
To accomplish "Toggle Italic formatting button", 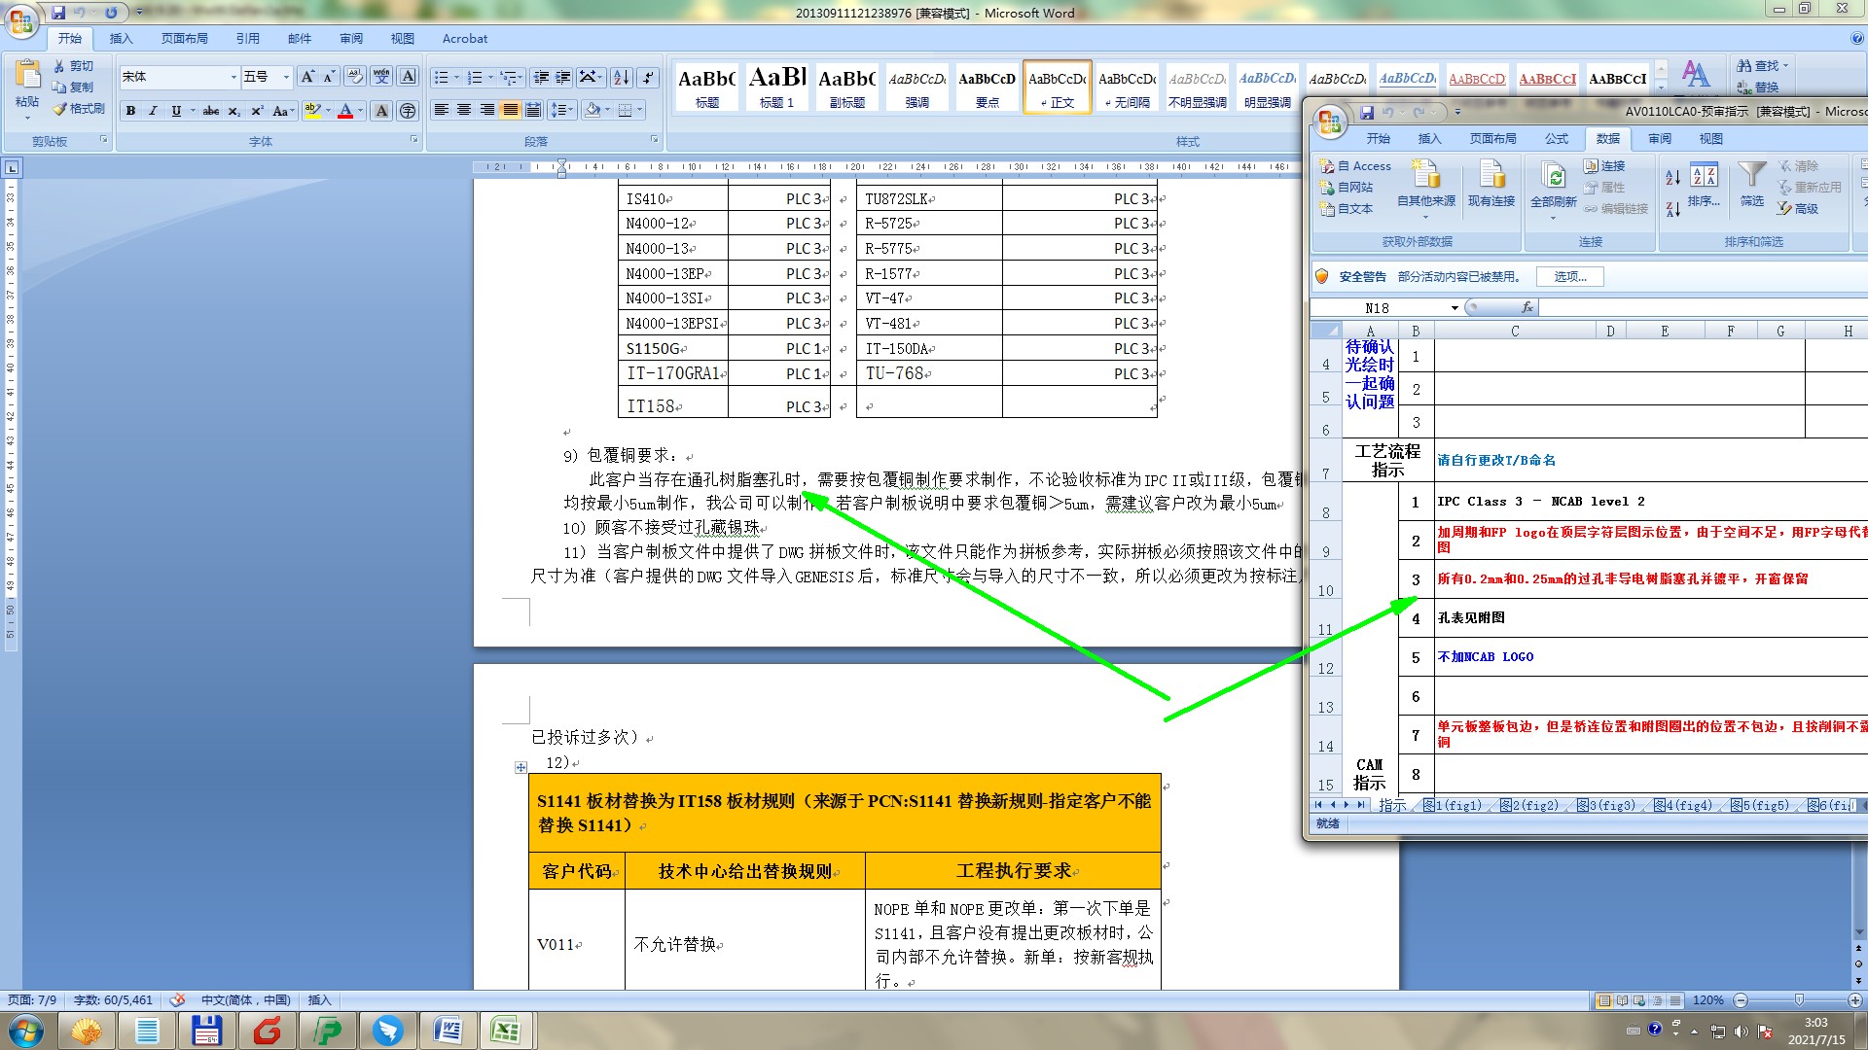I will coord(153,111).
